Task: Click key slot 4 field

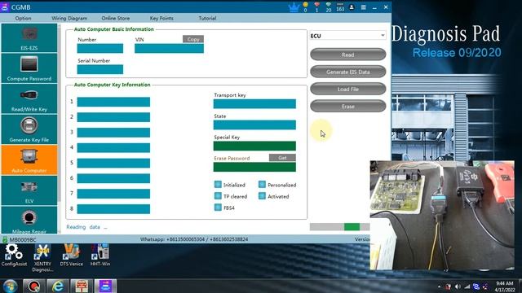Action: pyautogui.click(x=113, y=147)
